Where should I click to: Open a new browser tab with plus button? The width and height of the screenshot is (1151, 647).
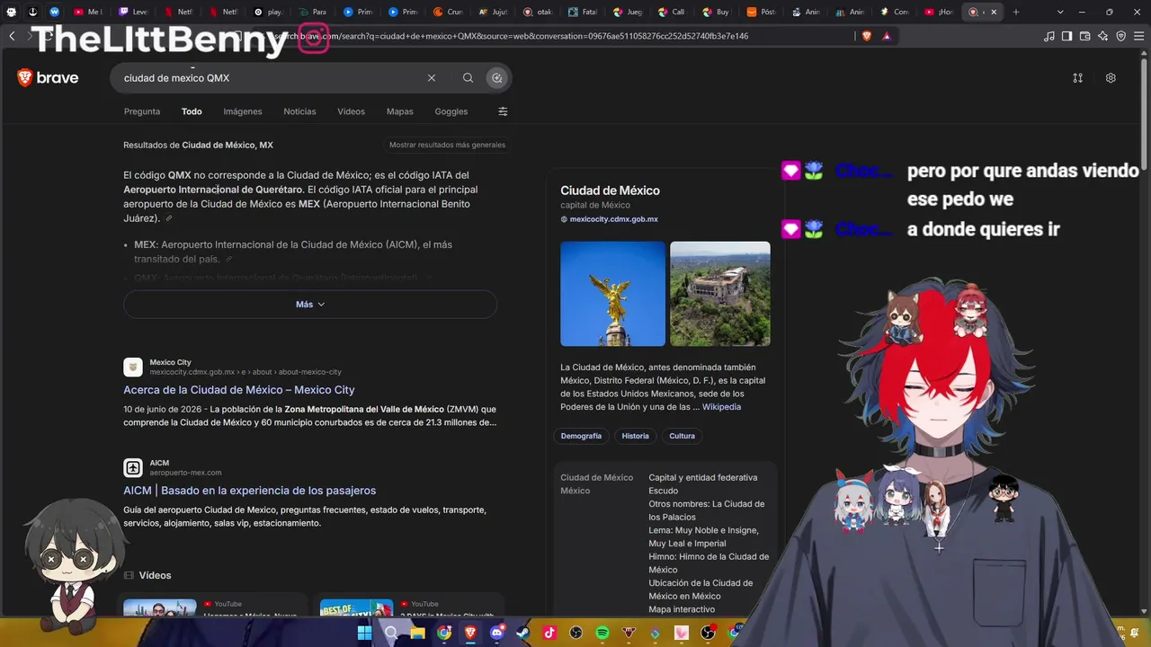pyautogui.click(x=1016, y=12)
